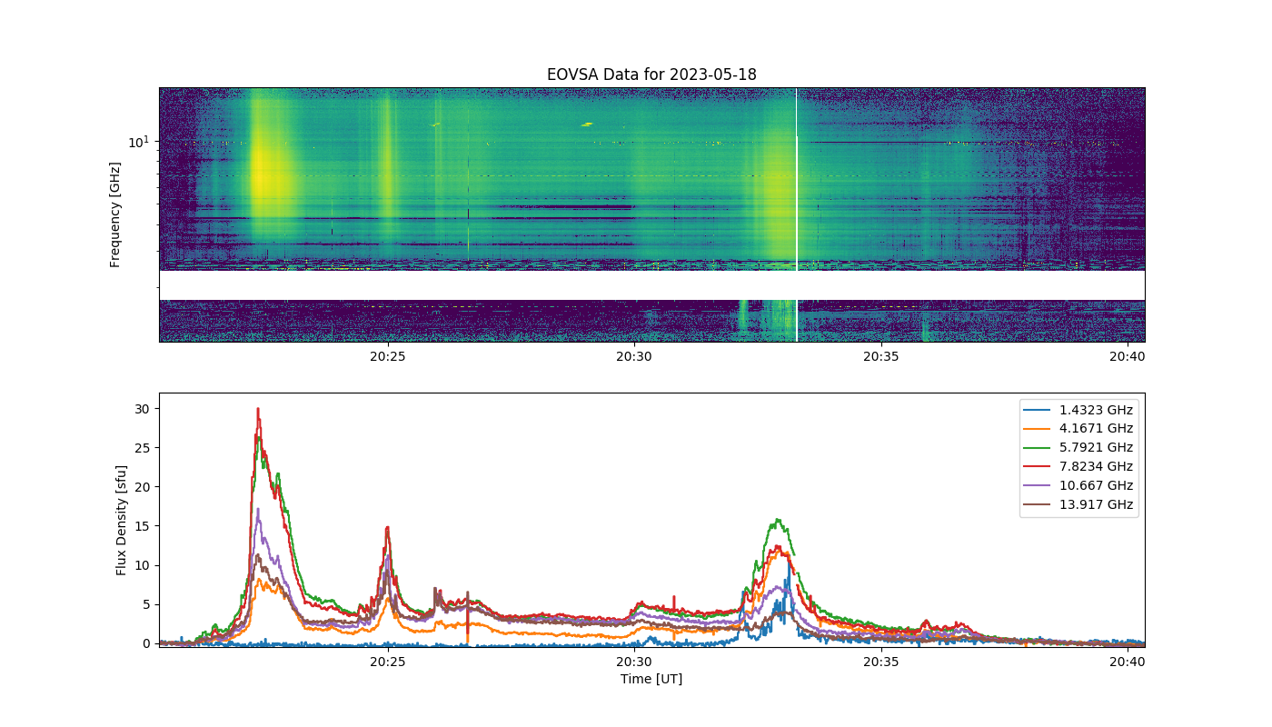
Task: Click the blue line swatch in legend
Action: 1039,411
